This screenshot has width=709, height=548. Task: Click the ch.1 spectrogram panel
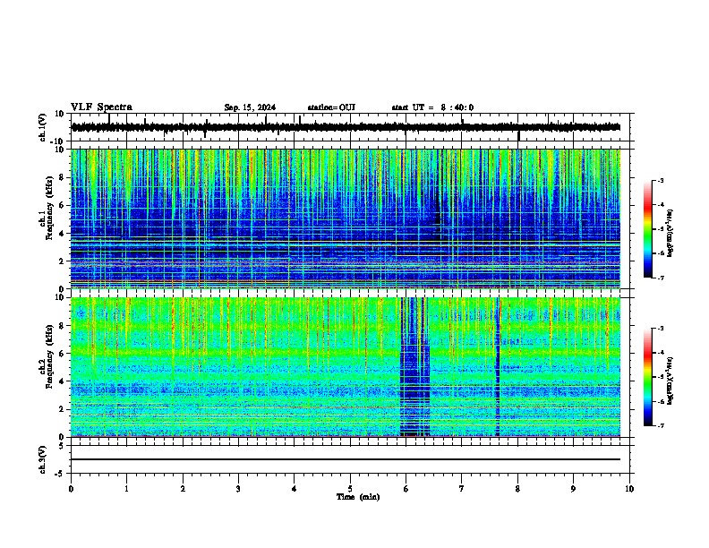click(x=346, y=218)
